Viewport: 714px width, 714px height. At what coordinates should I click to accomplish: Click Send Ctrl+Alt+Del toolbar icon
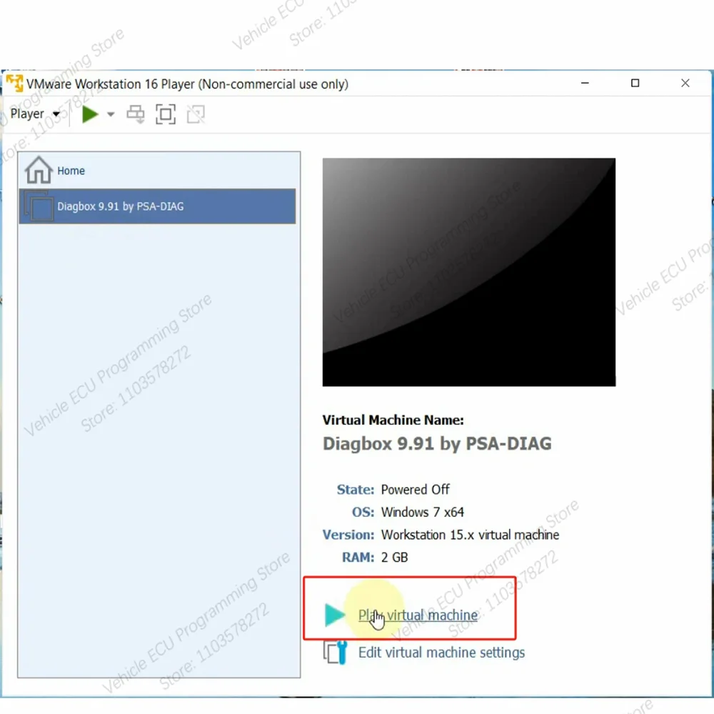point(136,114)
